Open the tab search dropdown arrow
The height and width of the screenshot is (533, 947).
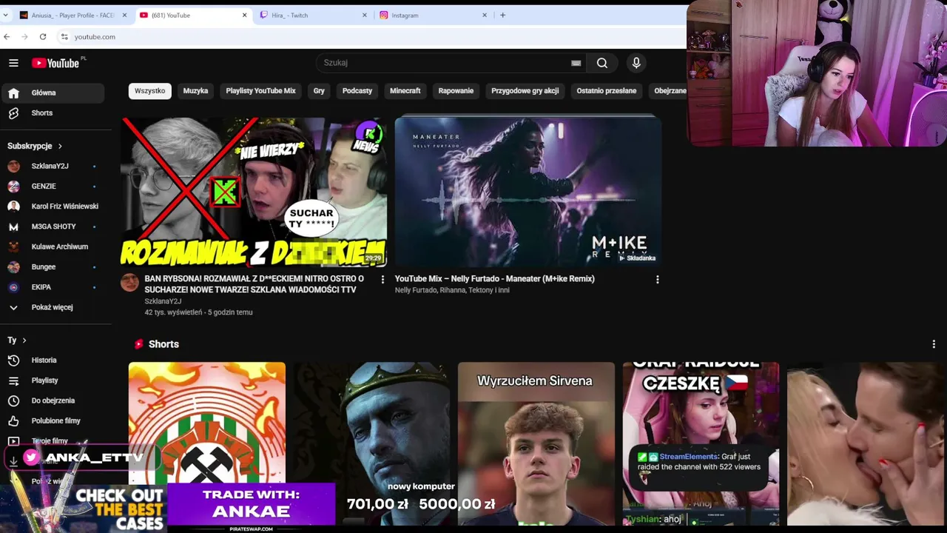click(x=5, y=15)
